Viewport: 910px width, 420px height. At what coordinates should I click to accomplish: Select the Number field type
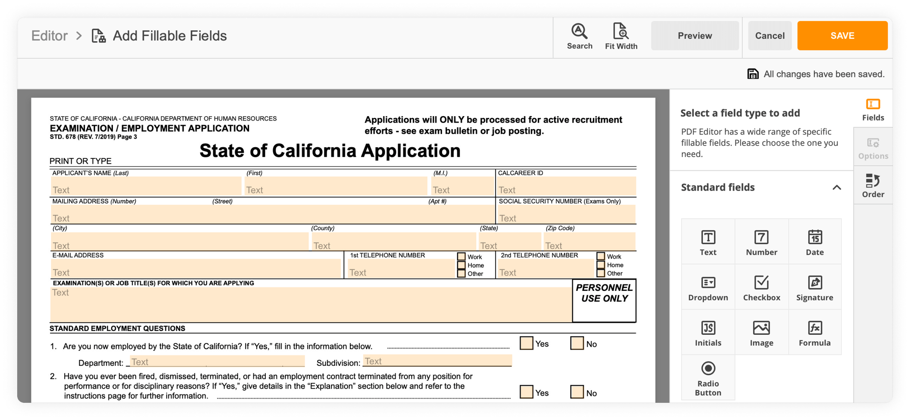click(x=761, y=242)
